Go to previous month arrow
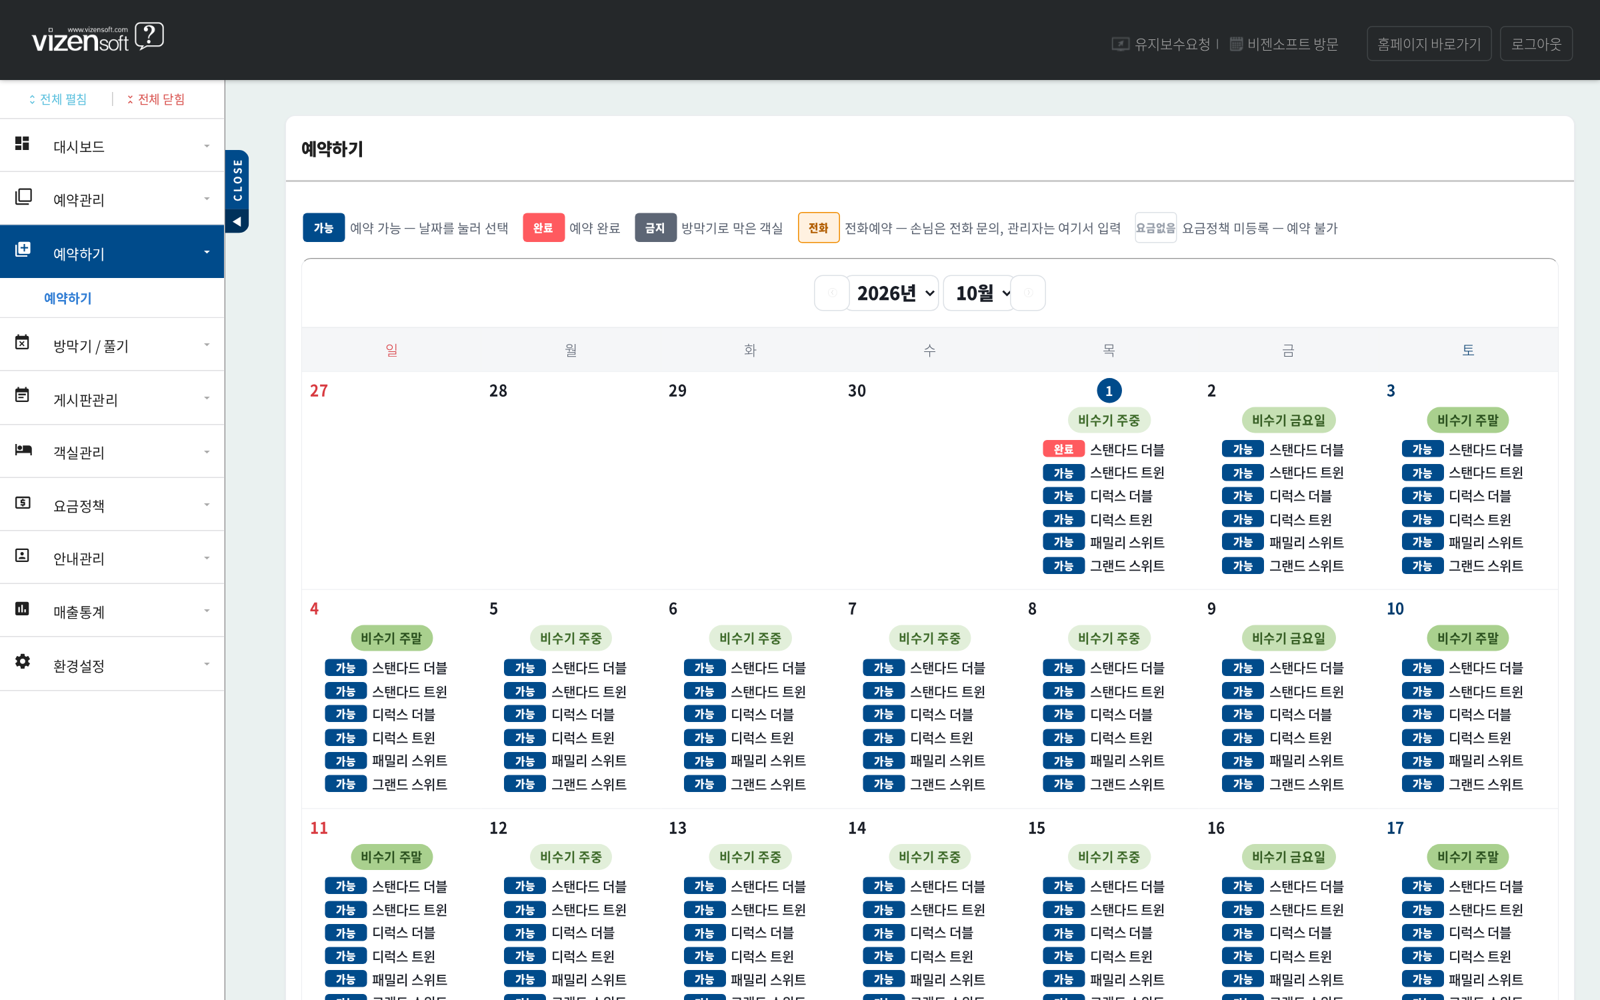1600x1000 pixels. point(832,293)
